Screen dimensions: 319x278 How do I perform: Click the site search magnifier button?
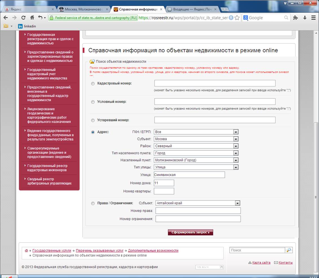coord(289,250)
